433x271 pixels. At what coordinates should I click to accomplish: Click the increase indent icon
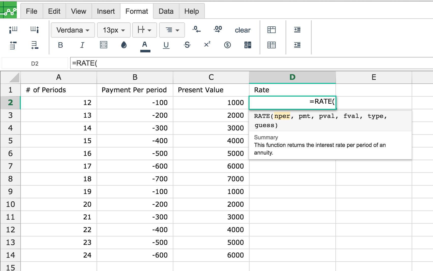297,30
